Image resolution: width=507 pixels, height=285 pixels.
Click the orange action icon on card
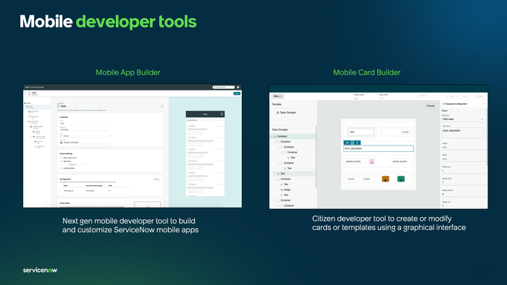[385, 179]
